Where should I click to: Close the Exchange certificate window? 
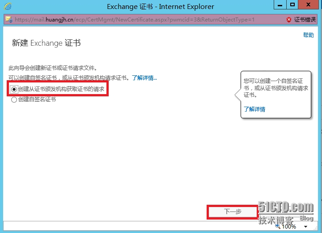point(308,5)
